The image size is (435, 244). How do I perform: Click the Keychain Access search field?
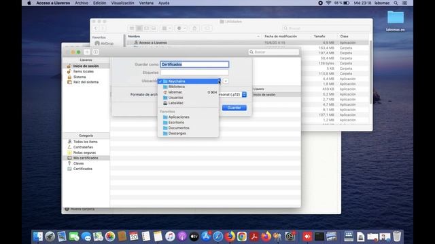(x=274, y=52)
